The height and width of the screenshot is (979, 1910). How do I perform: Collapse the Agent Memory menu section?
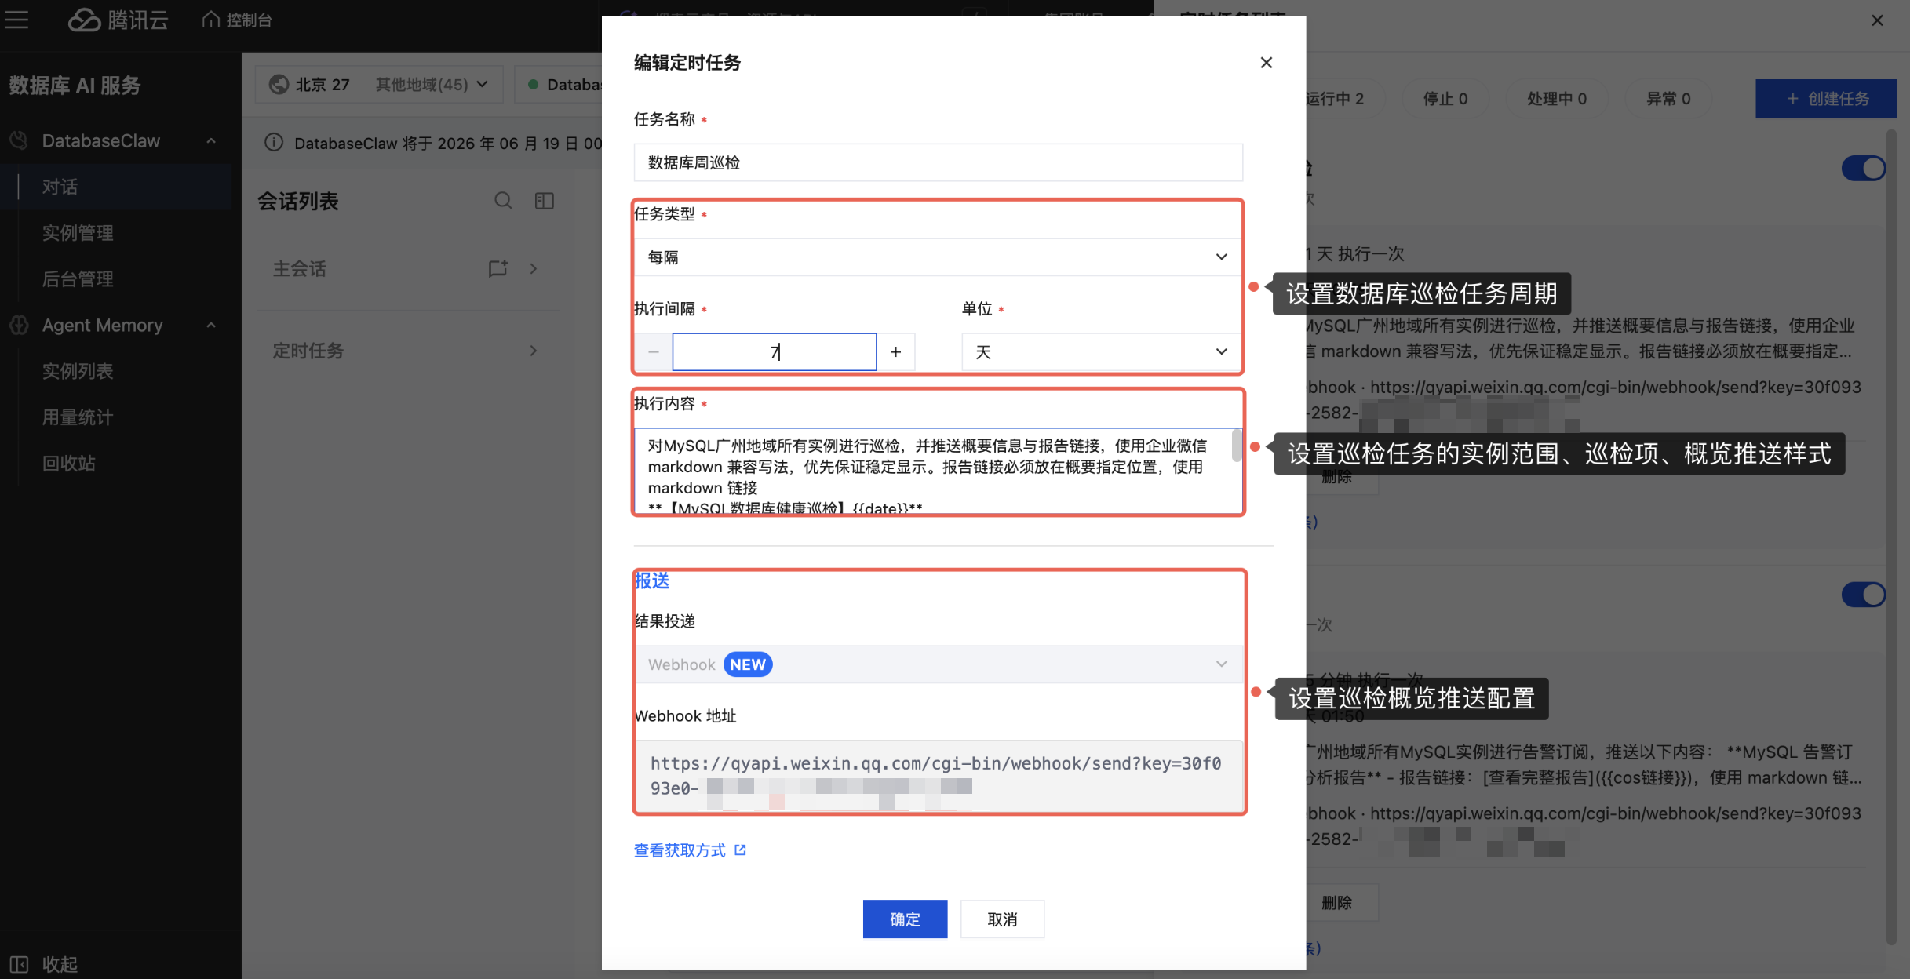210,325
